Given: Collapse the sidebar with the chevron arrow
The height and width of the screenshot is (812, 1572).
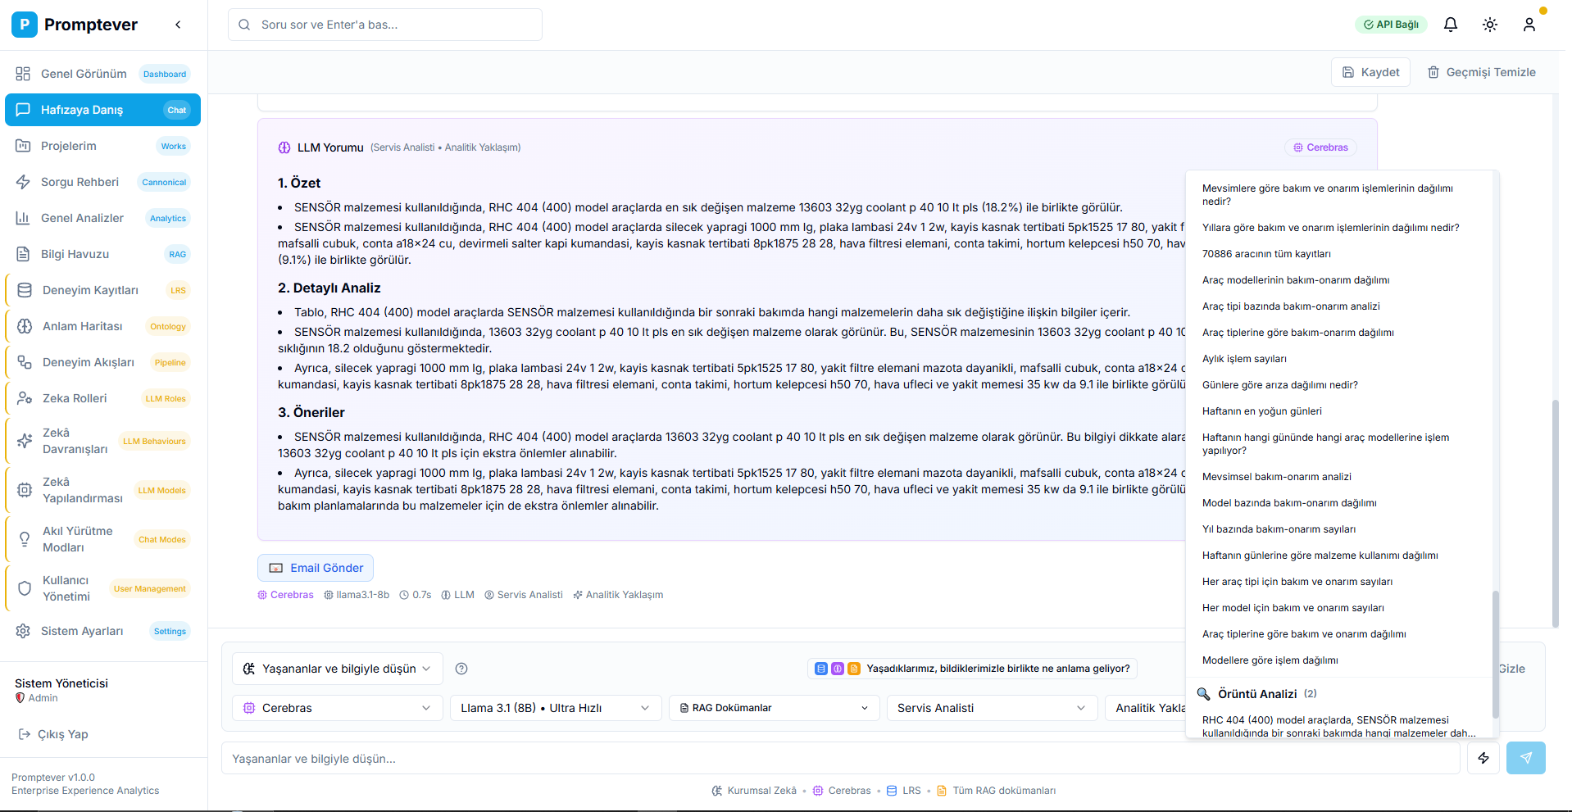Looking at the screenshot, I should tap(178, 25).
